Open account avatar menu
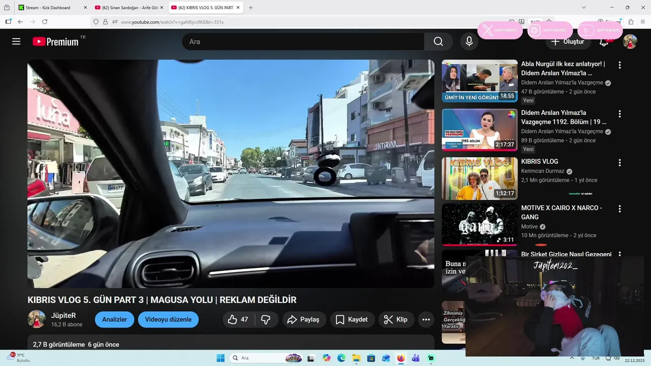The image size is (651, 366). [x=630, y=42]
